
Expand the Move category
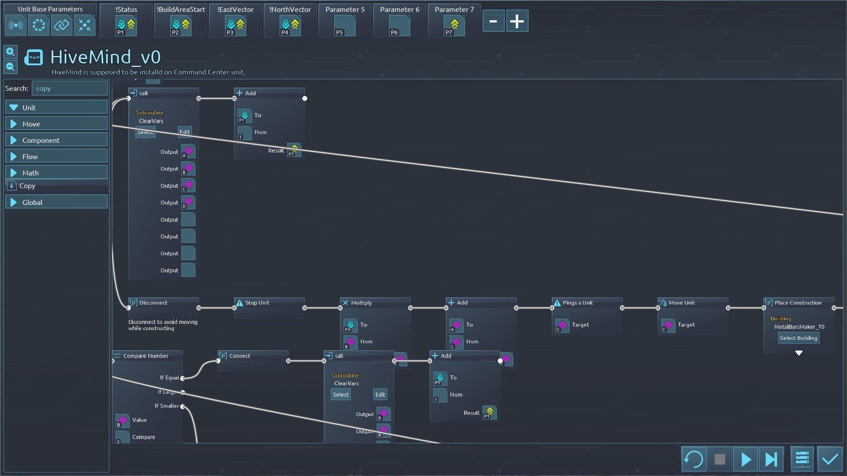[56, 124]
